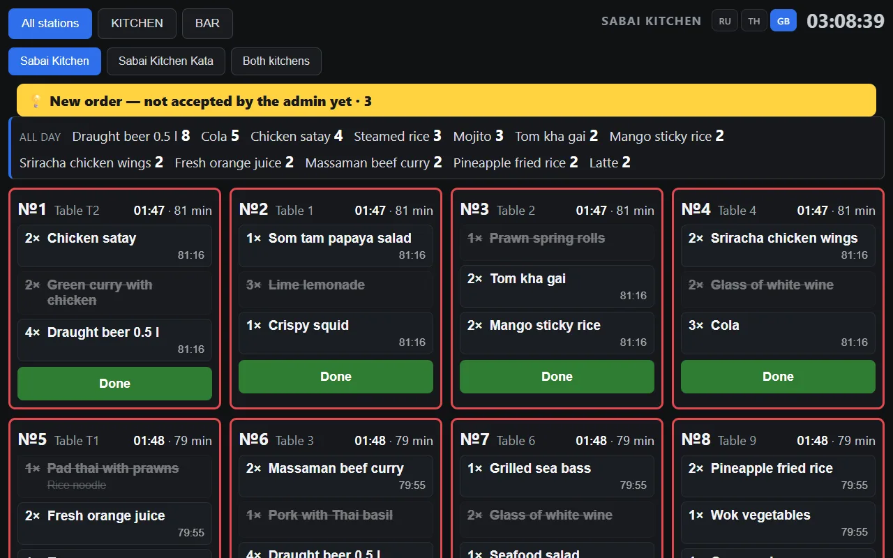This screenshot has height=558, width=893.
Task: Tap the Tom kha gai item in order №3
Action: 557,286
